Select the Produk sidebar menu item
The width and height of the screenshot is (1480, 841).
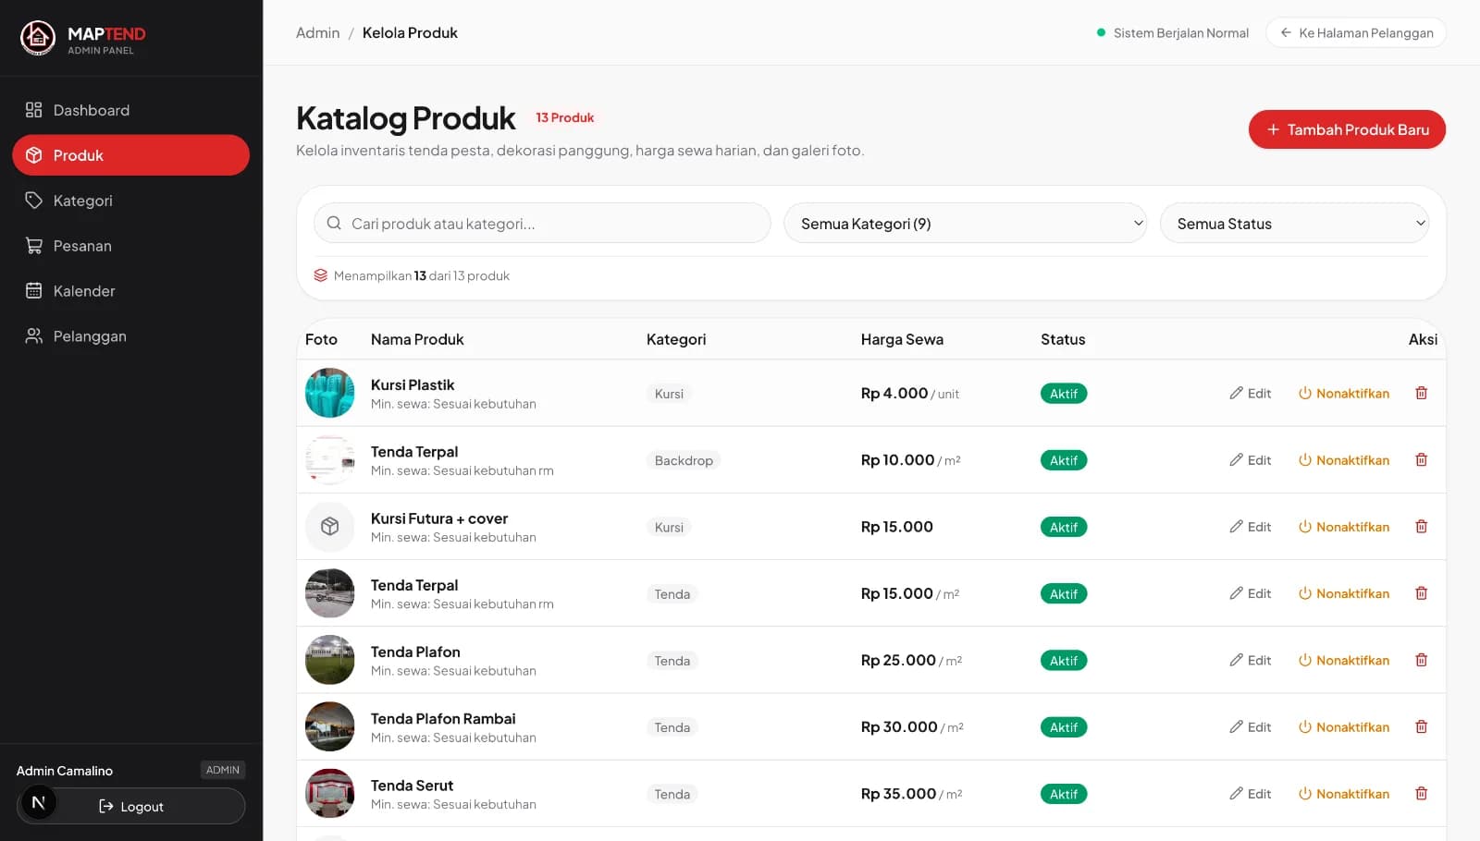130,155
